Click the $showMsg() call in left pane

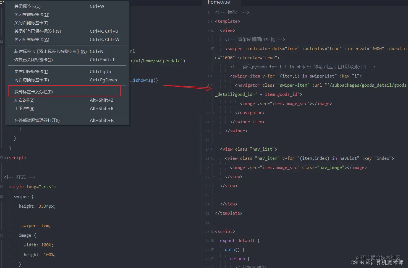point(145,80)
